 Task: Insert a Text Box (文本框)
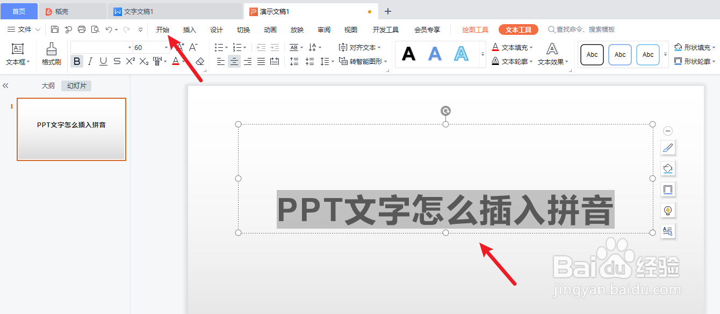pyautogui.click(x=18, y=54)
